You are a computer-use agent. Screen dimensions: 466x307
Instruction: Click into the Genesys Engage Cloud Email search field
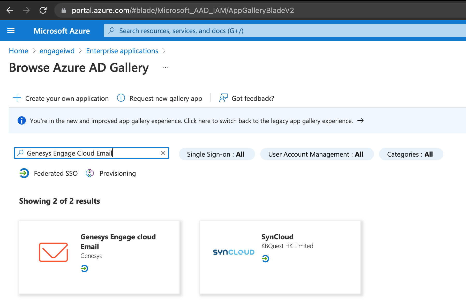[92, 153]
